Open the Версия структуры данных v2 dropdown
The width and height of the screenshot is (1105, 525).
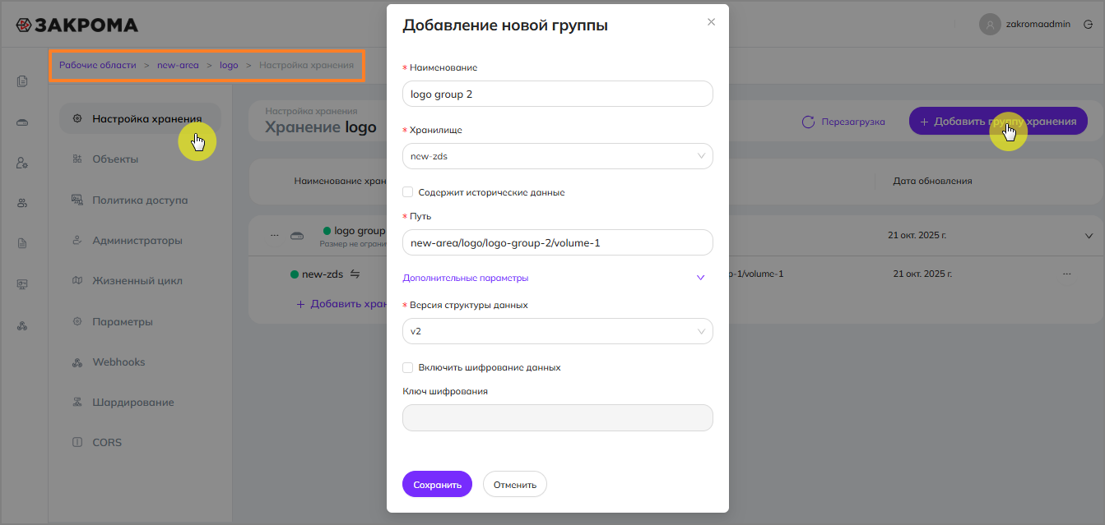[557, 331]
